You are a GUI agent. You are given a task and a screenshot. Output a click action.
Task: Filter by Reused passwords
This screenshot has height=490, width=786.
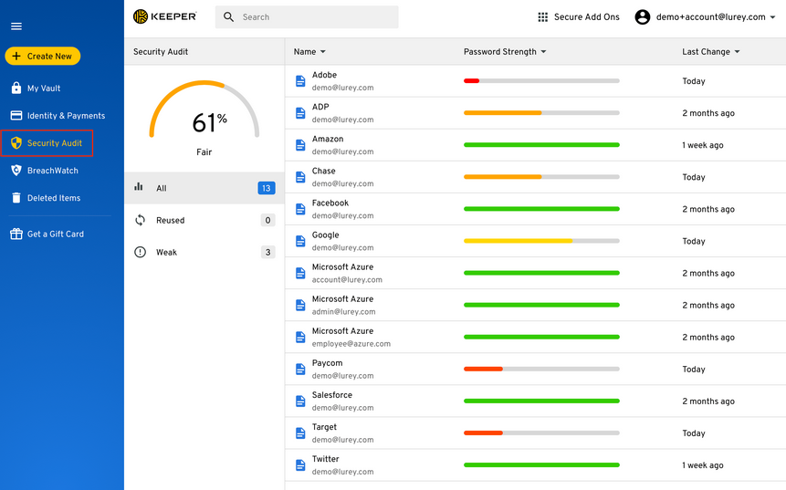coord(204,220)
